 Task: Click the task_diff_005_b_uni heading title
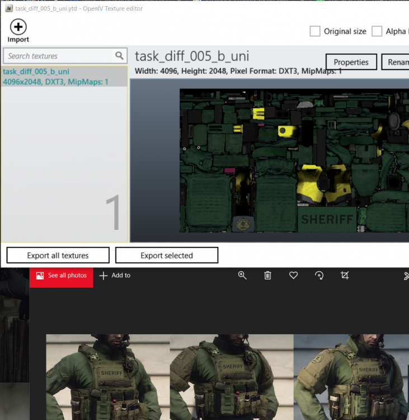[192, 56]
